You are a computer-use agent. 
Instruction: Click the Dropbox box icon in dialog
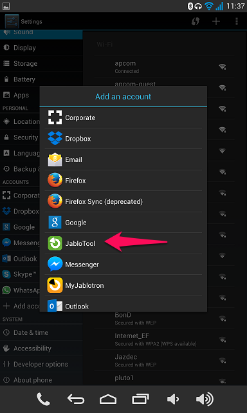[55, 138]
